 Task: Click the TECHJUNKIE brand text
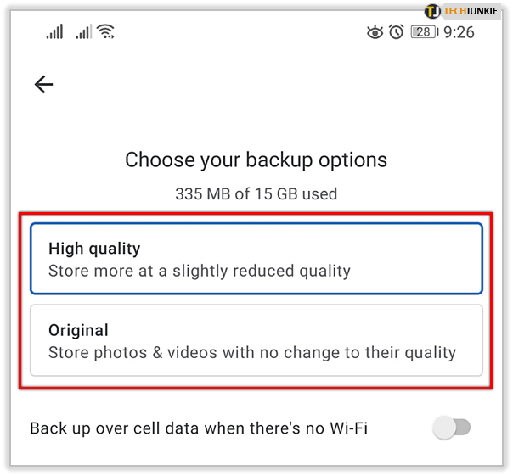pos(471,11)
